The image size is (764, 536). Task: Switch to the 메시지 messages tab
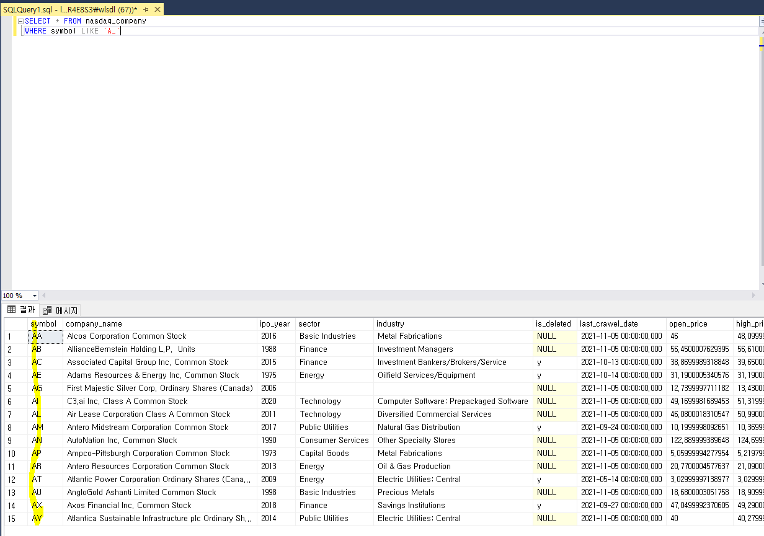click(61, 310)
